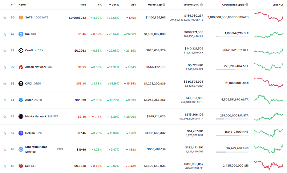
Task: Add Sui to watchlist with star
Action: pos(5,34)
